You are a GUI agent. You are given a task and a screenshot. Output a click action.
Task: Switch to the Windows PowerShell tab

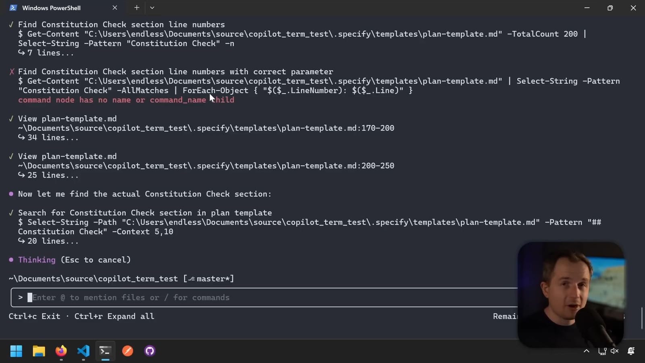[x=51, y=8]
